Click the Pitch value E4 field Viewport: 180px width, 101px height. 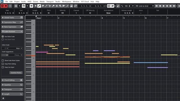(49, 13)
